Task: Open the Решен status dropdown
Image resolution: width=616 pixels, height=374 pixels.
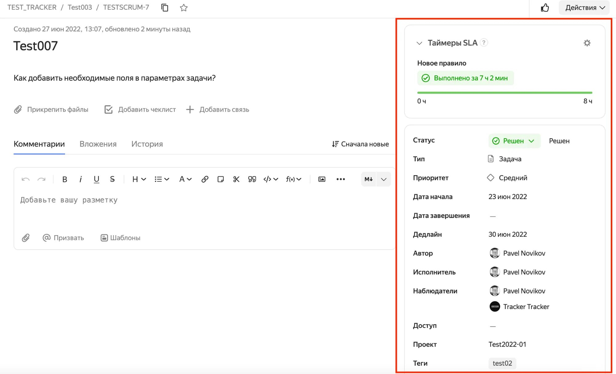Action: click(514, 141)
